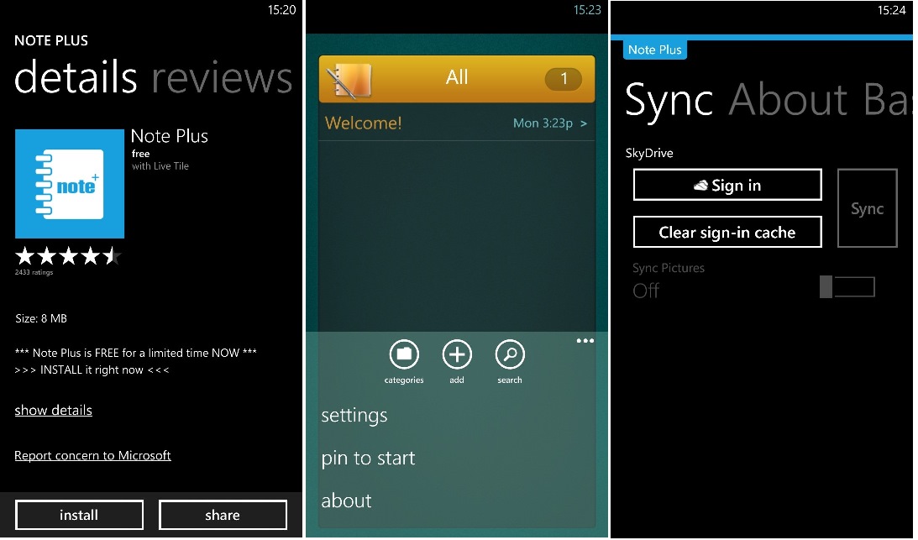The width and height of the screenshot is (918, 540).
Task: Expand description with show details
Action: (x=53, y=410)
